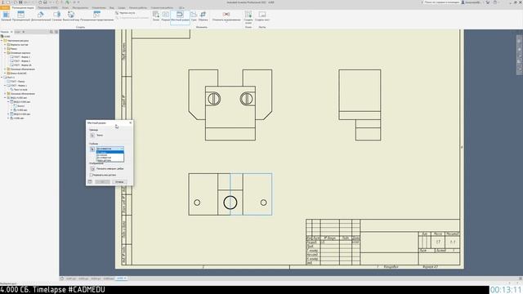This screenshot has height=294, width=523.
Task: Close the Break Out dialog
Action: 131,122
